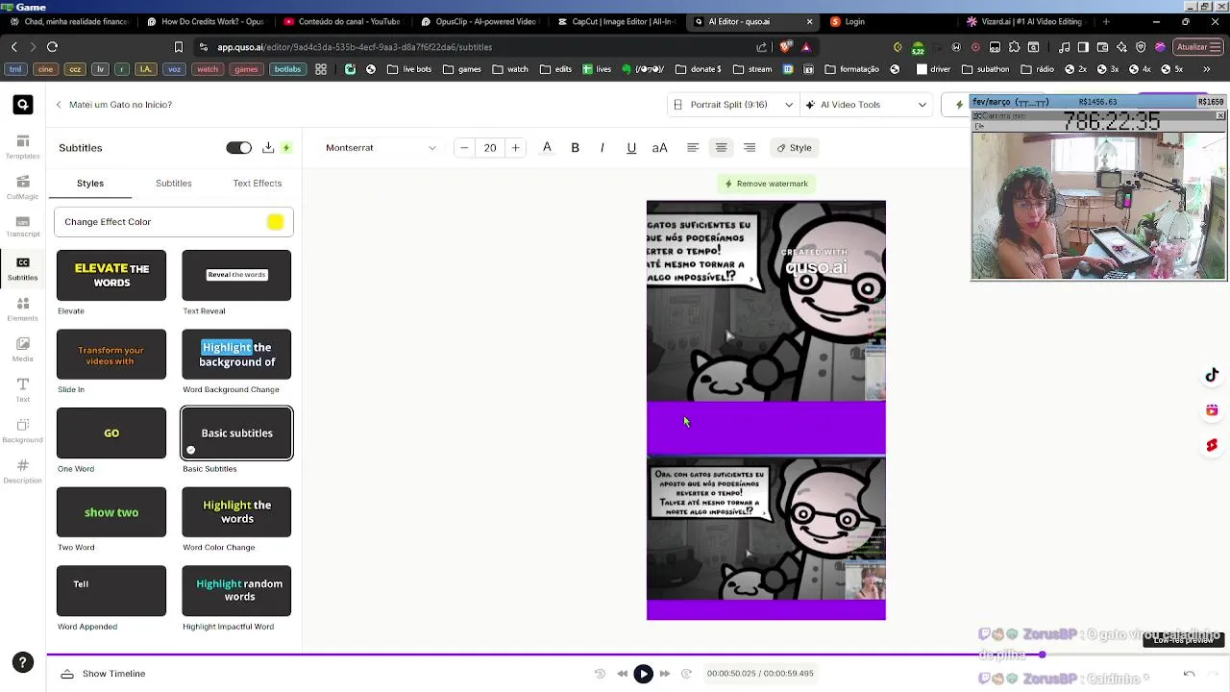1230x692 pixels.
Task: Click the Style button in toolbar
Action: [x=794, y=148]
